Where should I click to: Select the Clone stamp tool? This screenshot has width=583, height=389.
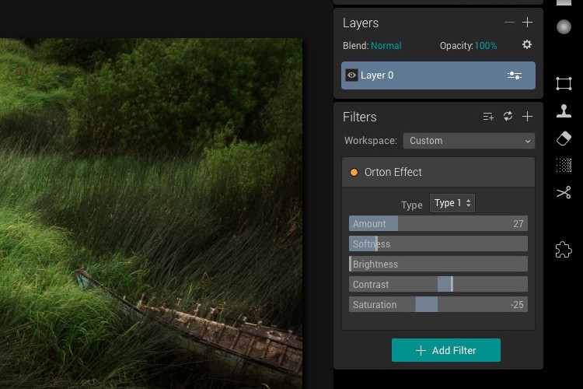(x=564, y=111)
